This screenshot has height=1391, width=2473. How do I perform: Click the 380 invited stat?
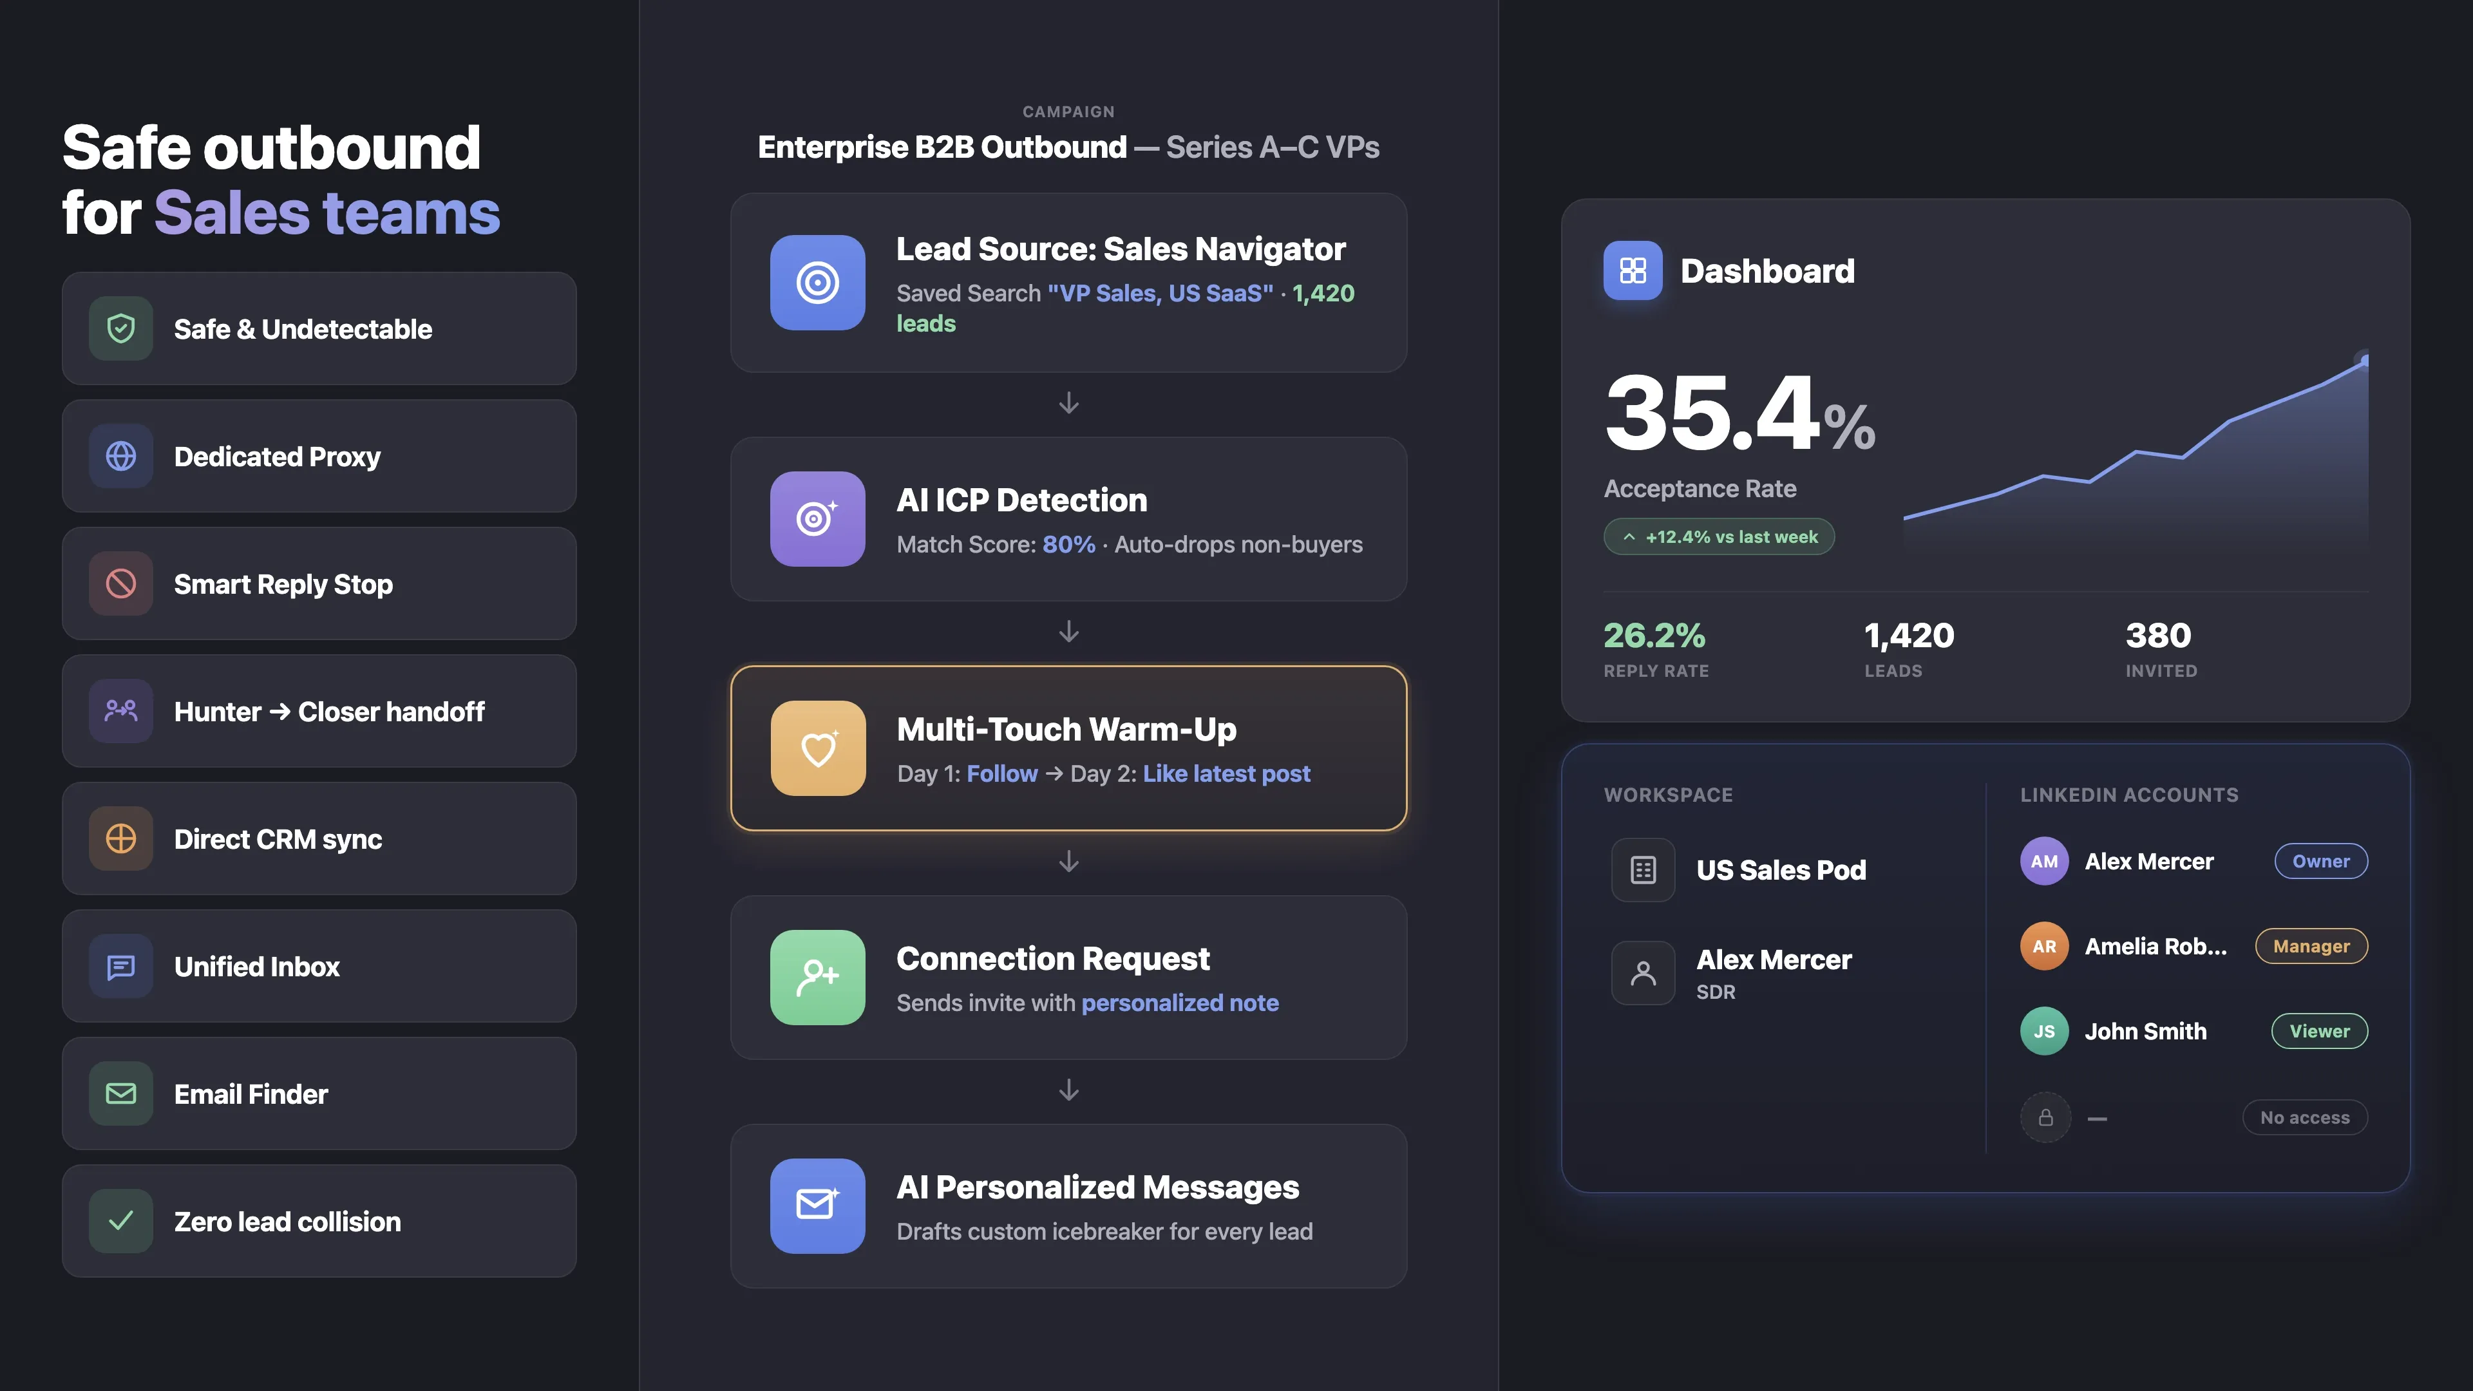2161,649
